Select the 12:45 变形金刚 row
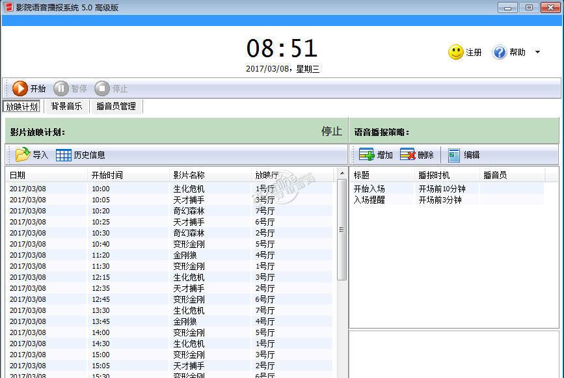The height and width of the screenshot is (378, 564). pos(170,299)
